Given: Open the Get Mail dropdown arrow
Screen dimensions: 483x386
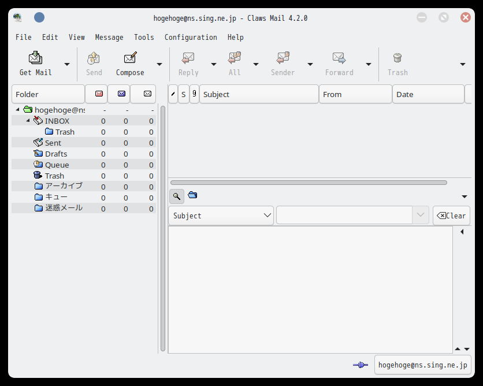Looking at the screenshot, I should point(67,64).
